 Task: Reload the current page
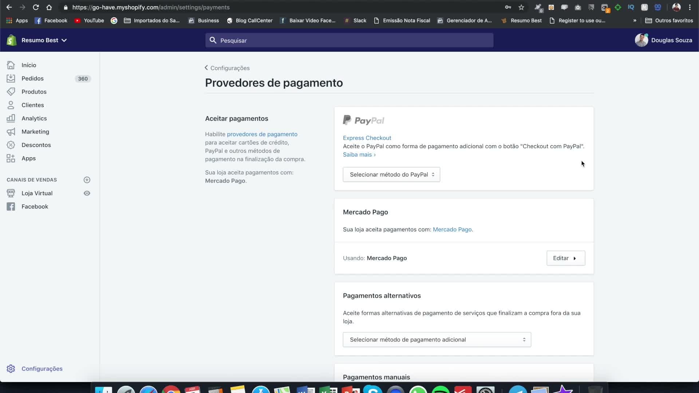pos(36,7)
